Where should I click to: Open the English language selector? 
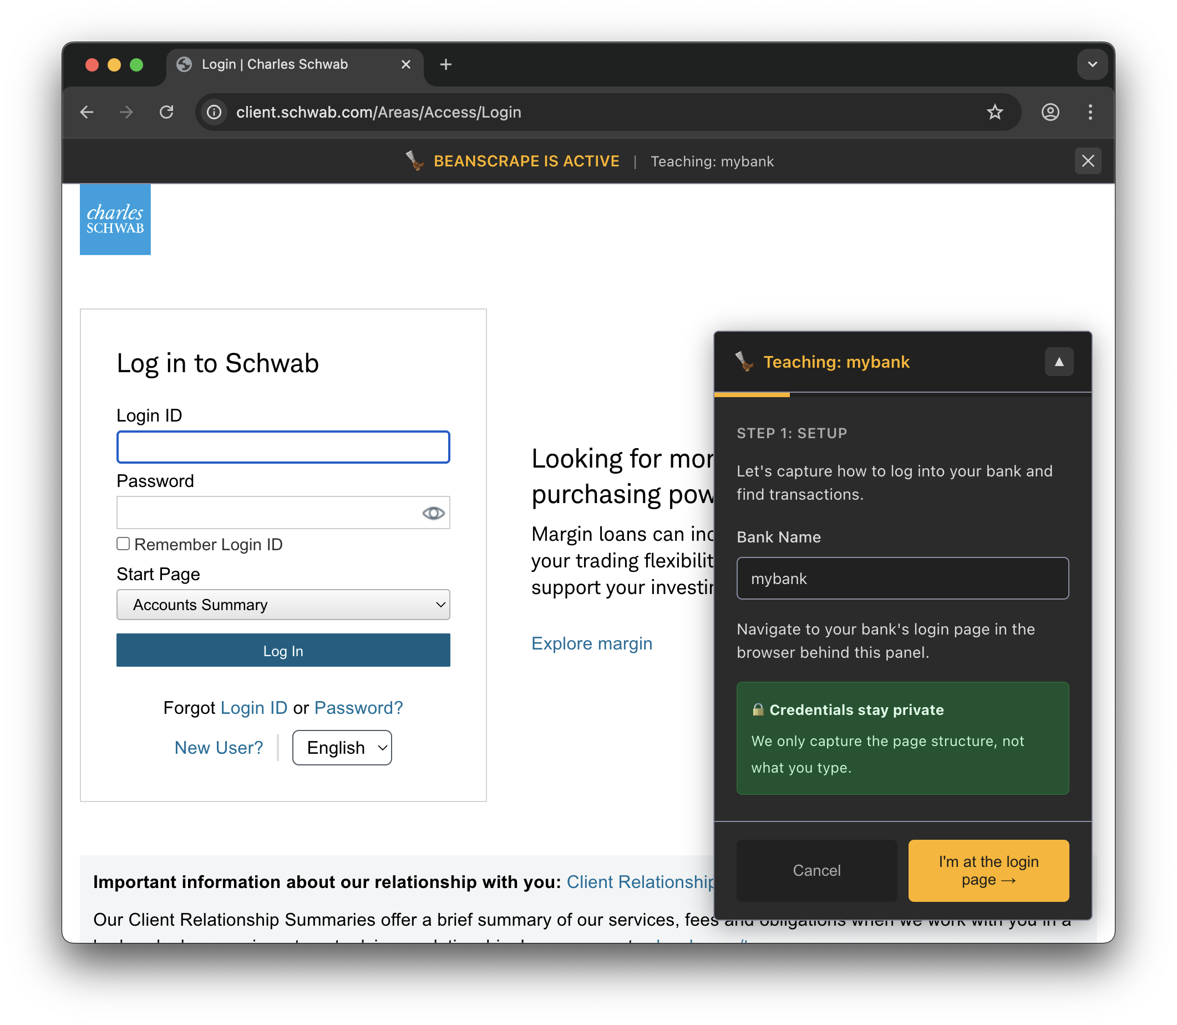point(342,748)
